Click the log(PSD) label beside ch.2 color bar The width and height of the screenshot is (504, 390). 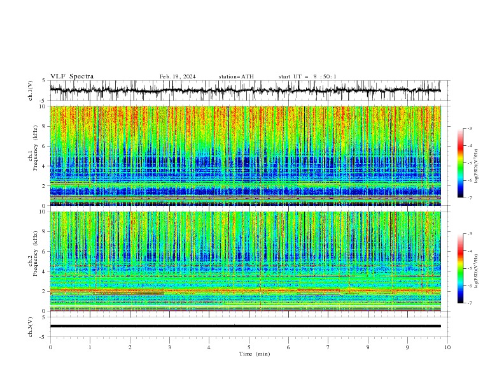click(476, 271)
